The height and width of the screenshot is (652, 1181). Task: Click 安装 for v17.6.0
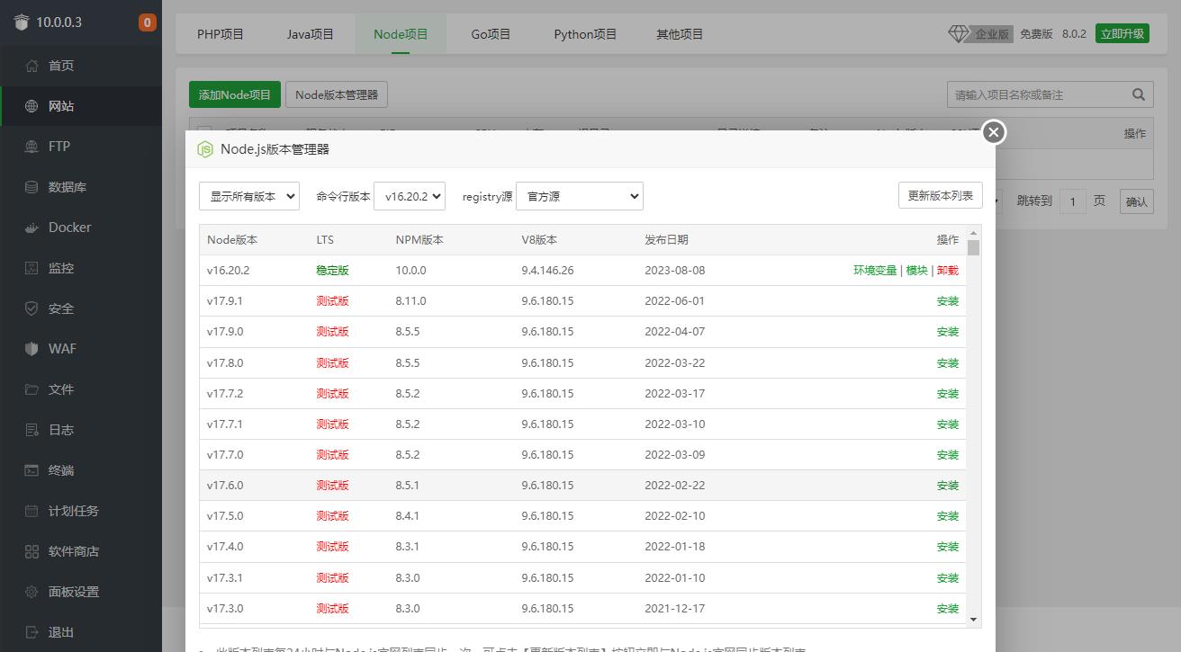tap(948, 486)
